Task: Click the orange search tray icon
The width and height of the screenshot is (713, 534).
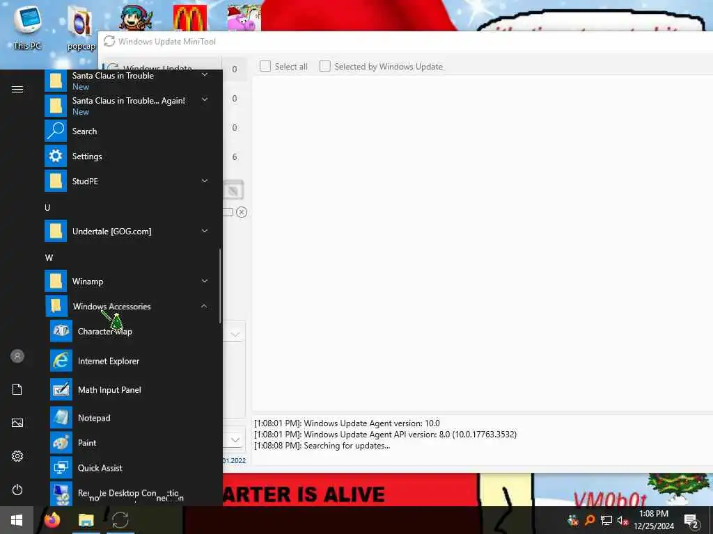Action: 590,520
